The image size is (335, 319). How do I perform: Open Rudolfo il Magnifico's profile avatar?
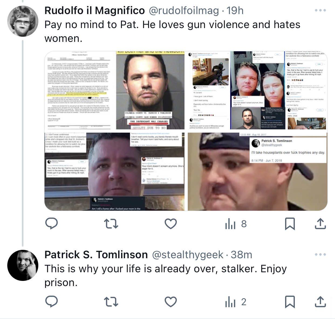(x=23, y=21)
